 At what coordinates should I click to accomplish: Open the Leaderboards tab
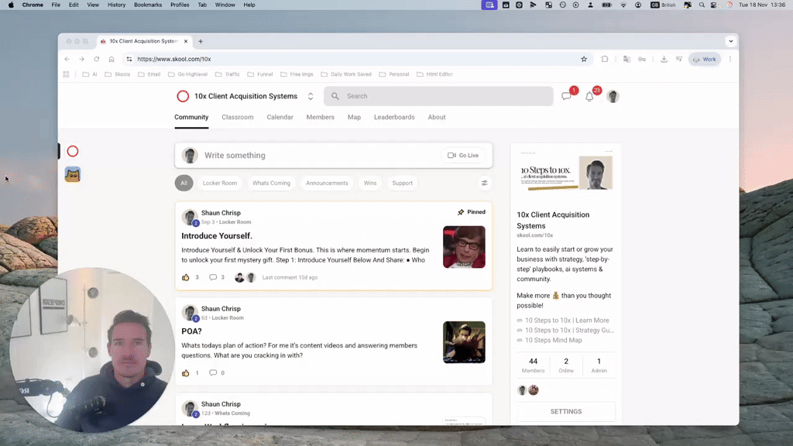(x=394, y=118)
